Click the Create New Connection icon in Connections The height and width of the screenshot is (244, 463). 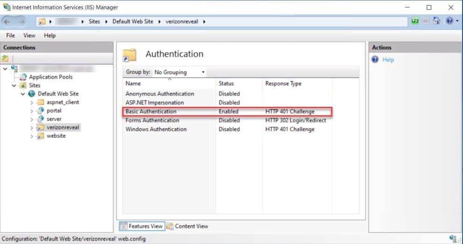pos(5,58)
